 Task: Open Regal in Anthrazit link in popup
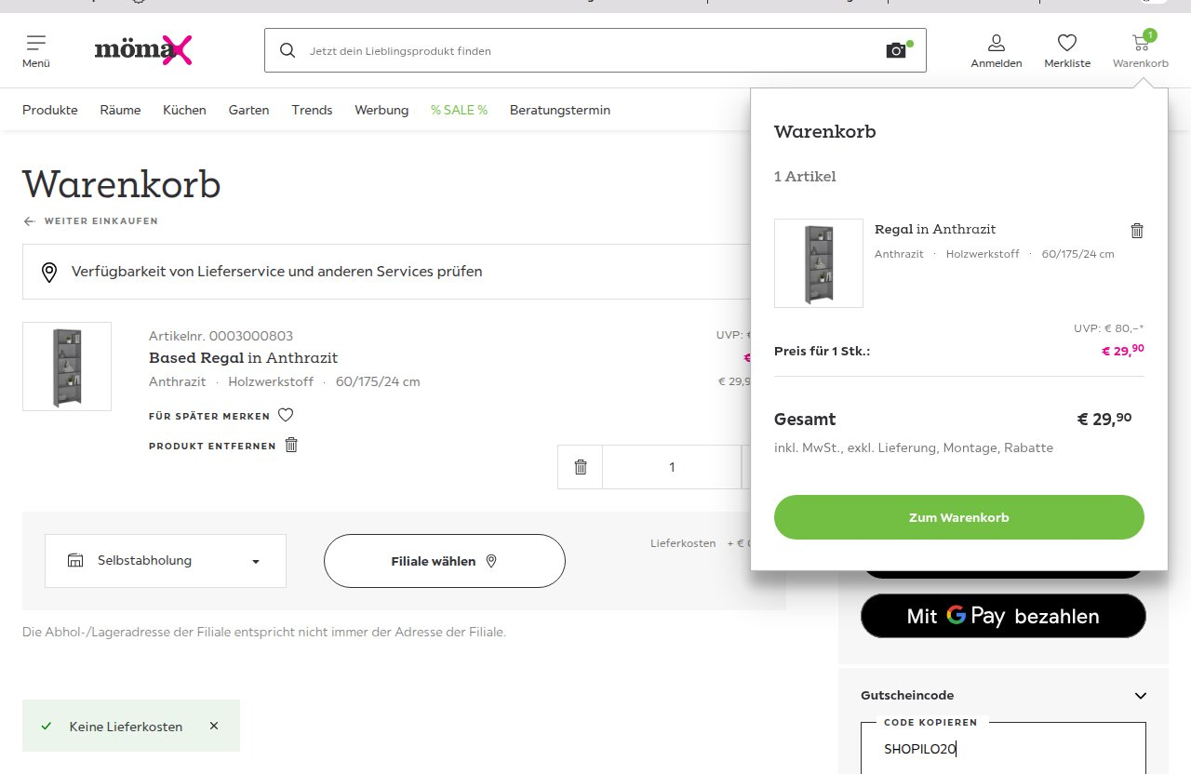coord(935,229)
